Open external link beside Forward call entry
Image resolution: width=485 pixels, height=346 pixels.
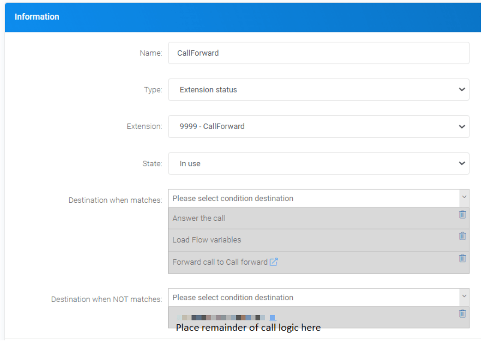click(273, 262)
